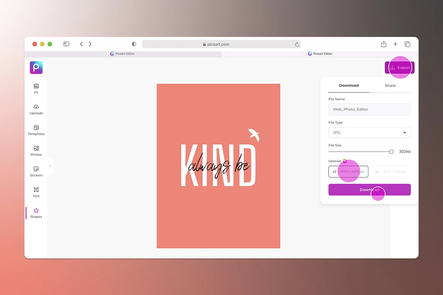Select the second Picsart Editor browser tab
Viewport: 443px width, 295px height.
[x=320, y=53]
